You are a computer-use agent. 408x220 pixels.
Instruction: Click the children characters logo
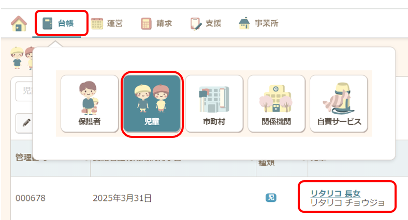[22, 58]
